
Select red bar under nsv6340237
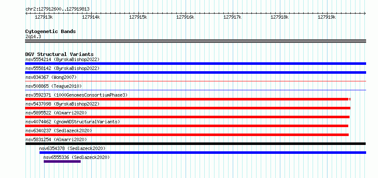click(x=187, y=135)
